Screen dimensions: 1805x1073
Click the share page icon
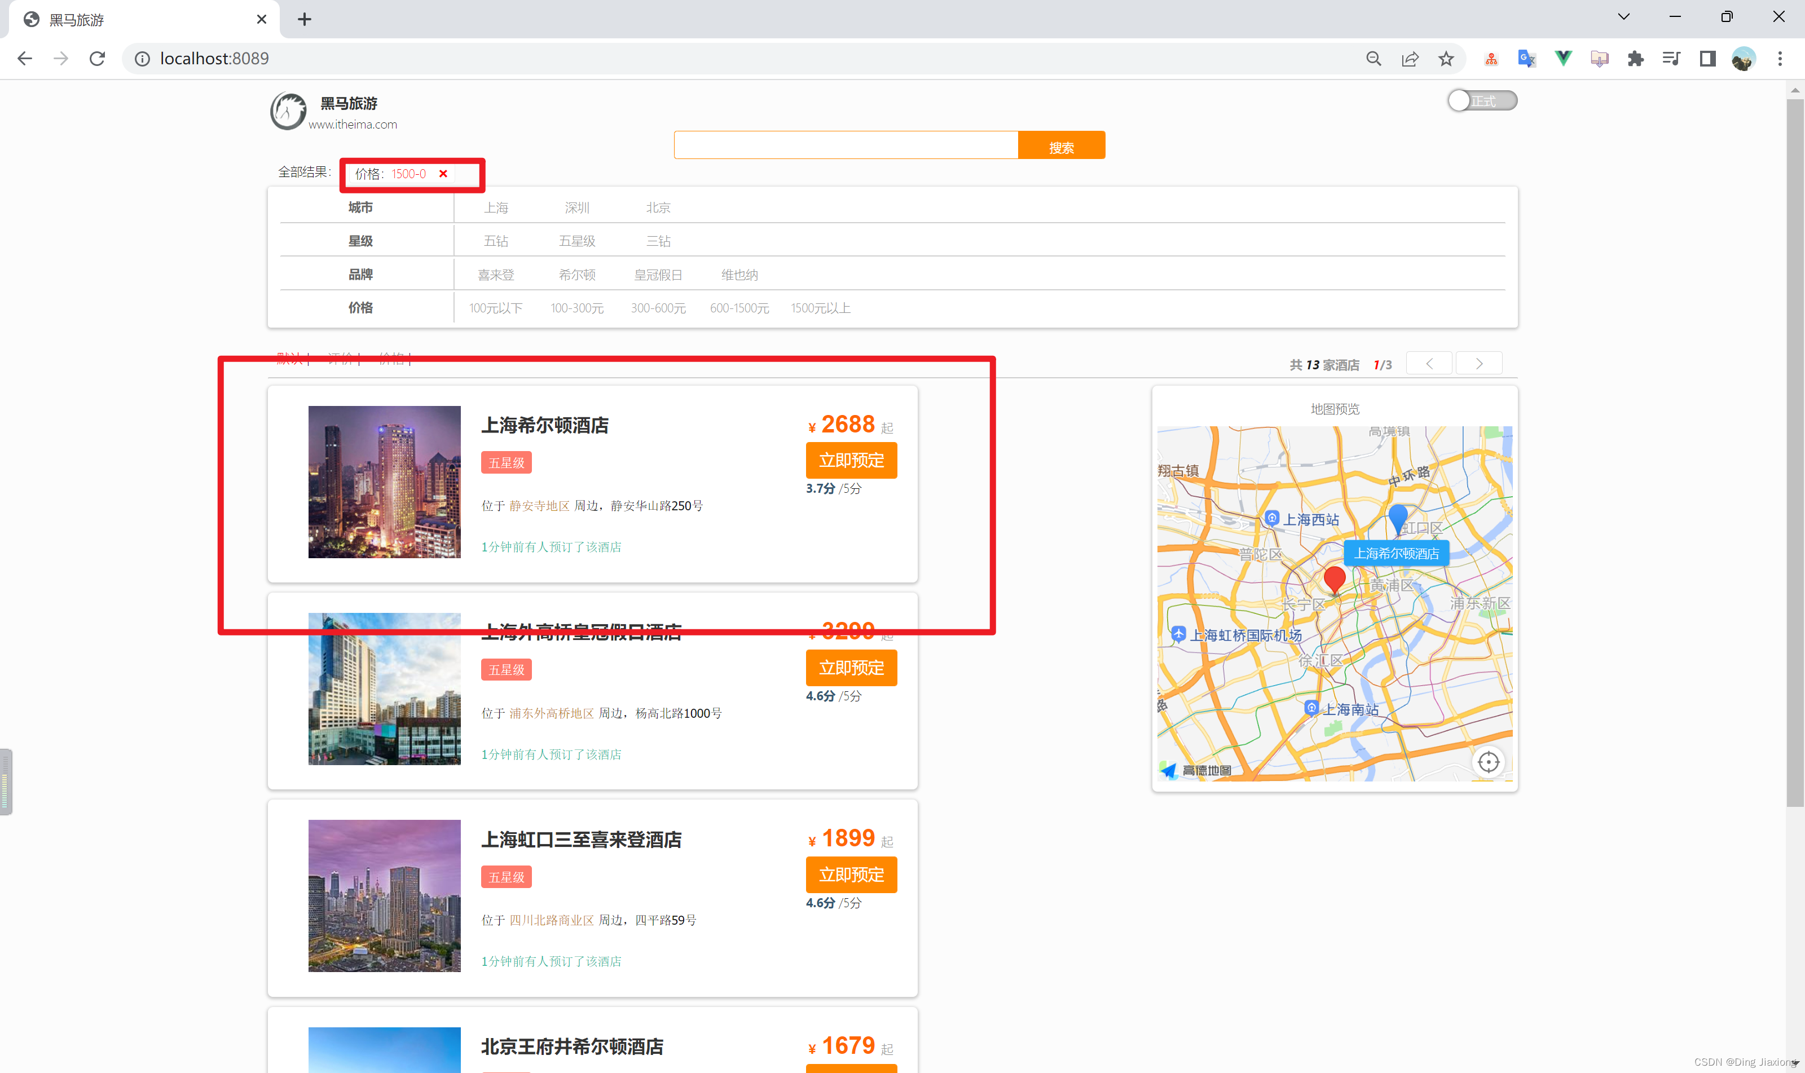(1410, 59)
